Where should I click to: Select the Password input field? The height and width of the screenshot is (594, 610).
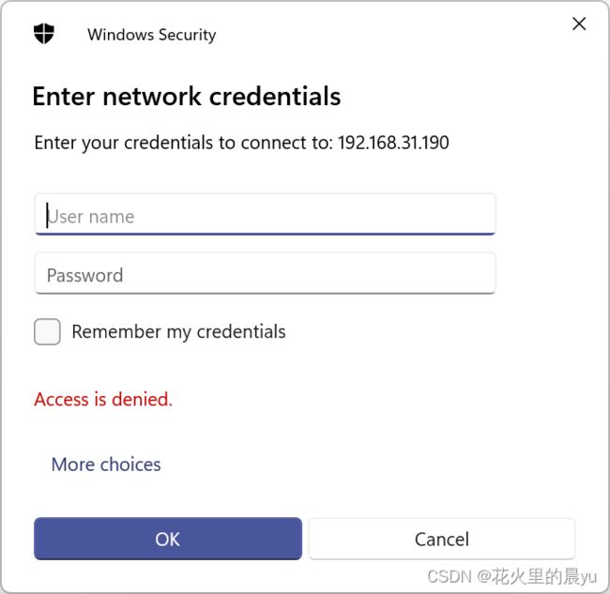point(265,273)
